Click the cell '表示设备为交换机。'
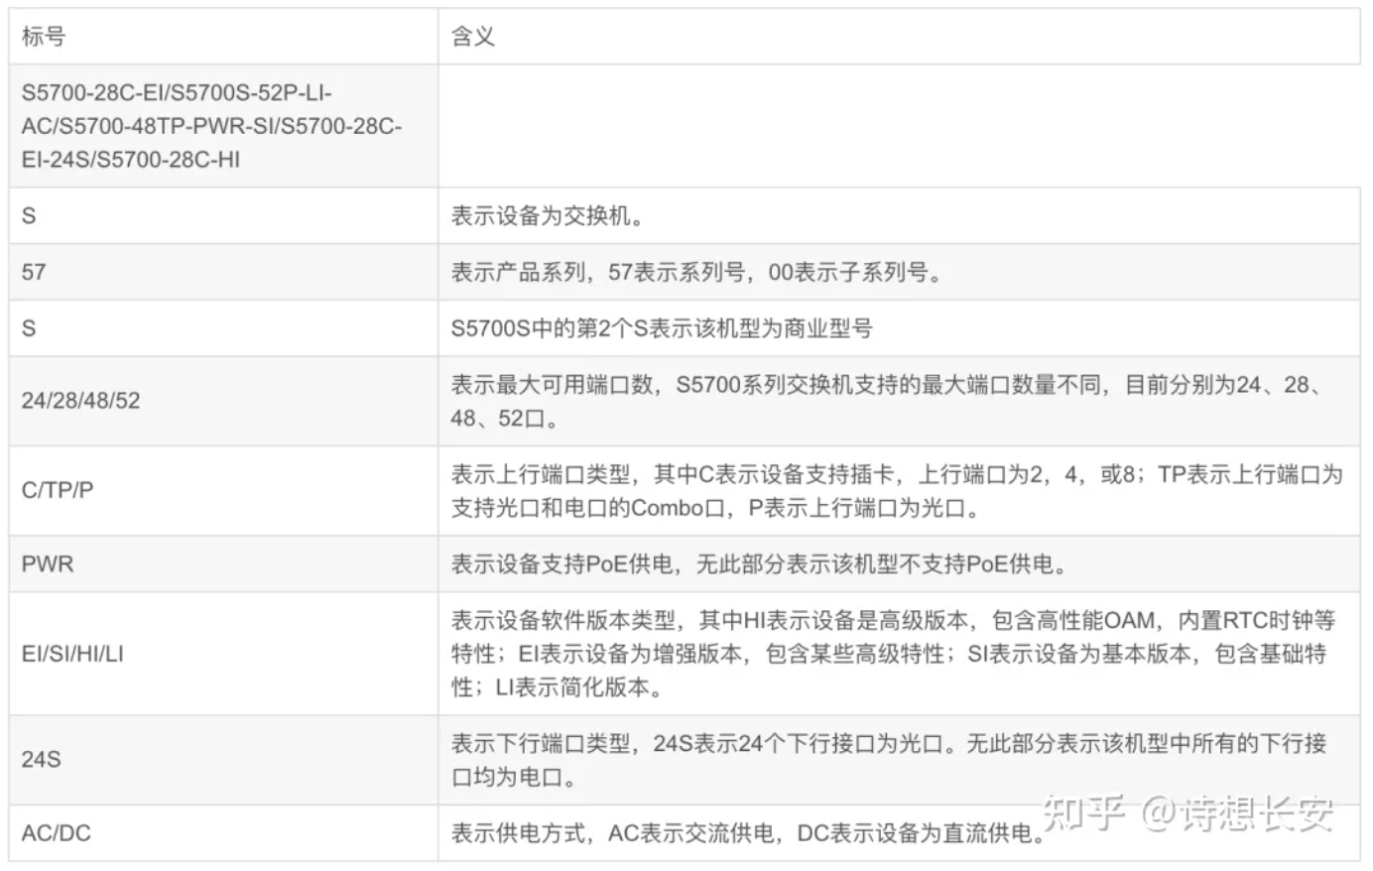Viewport: 1373px width, 871px height. point(899,215)
